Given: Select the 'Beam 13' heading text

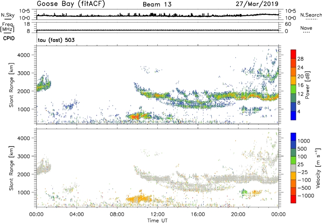Looking at the screenshot, I should click(157, 4).
